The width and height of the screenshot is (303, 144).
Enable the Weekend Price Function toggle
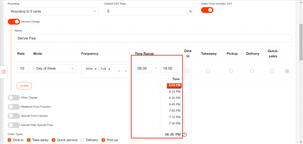(x=14, y=107)
